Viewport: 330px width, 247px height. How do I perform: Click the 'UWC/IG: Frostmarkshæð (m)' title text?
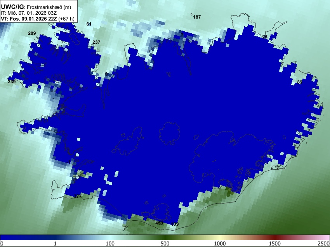coord(36,7)
